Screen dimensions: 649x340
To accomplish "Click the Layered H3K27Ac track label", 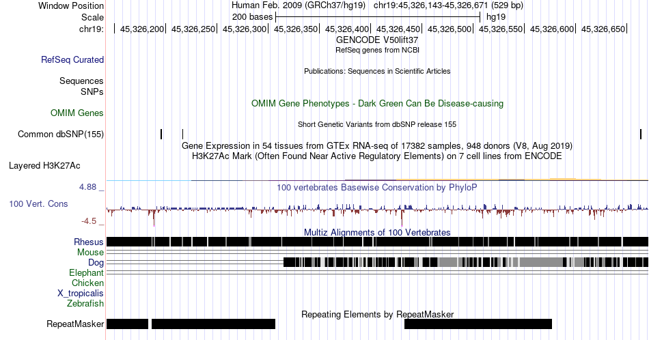I will (x=44, y=165).
